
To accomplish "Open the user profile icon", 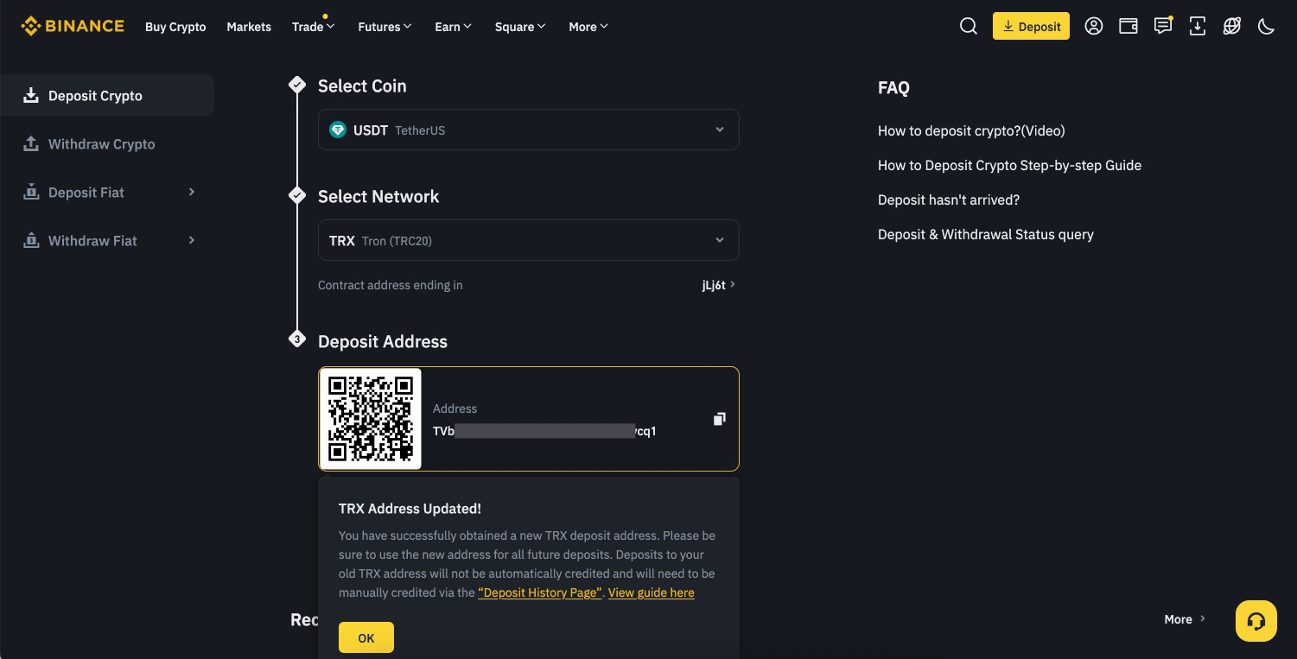I will 1094,26.
